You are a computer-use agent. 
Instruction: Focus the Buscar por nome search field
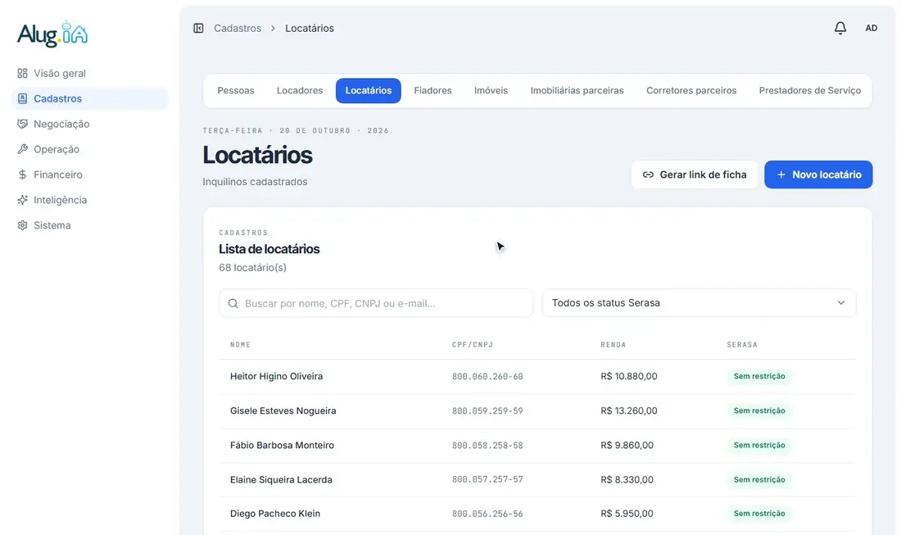[376, 303]
